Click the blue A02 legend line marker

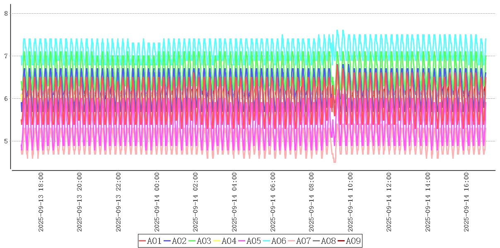pos(167,241)
